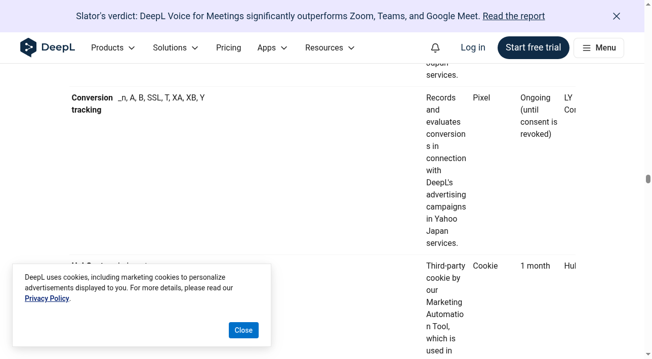Click Log in
652x359 pixels.
[473, 47]
